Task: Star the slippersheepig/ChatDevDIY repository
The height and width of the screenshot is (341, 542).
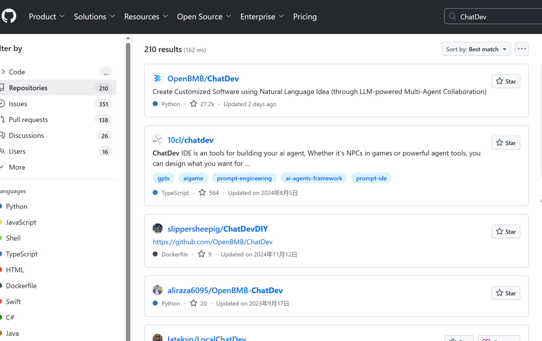Action: click(x=506, y=231)
